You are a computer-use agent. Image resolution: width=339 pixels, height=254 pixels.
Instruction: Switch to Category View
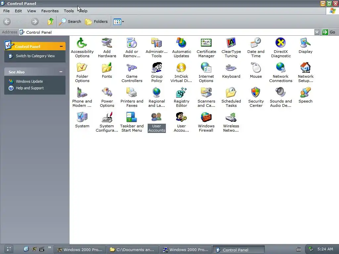[35, 56]
